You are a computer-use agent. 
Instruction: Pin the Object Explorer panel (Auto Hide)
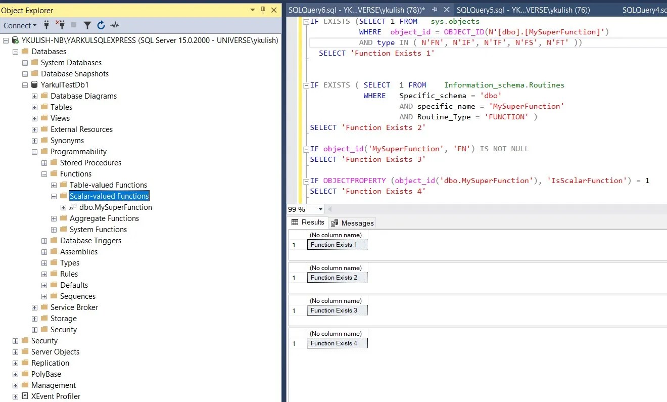point(263,10)
